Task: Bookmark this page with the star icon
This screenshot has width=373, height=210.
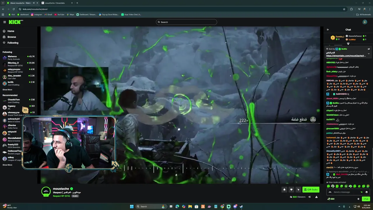Action: click(344, 9)
